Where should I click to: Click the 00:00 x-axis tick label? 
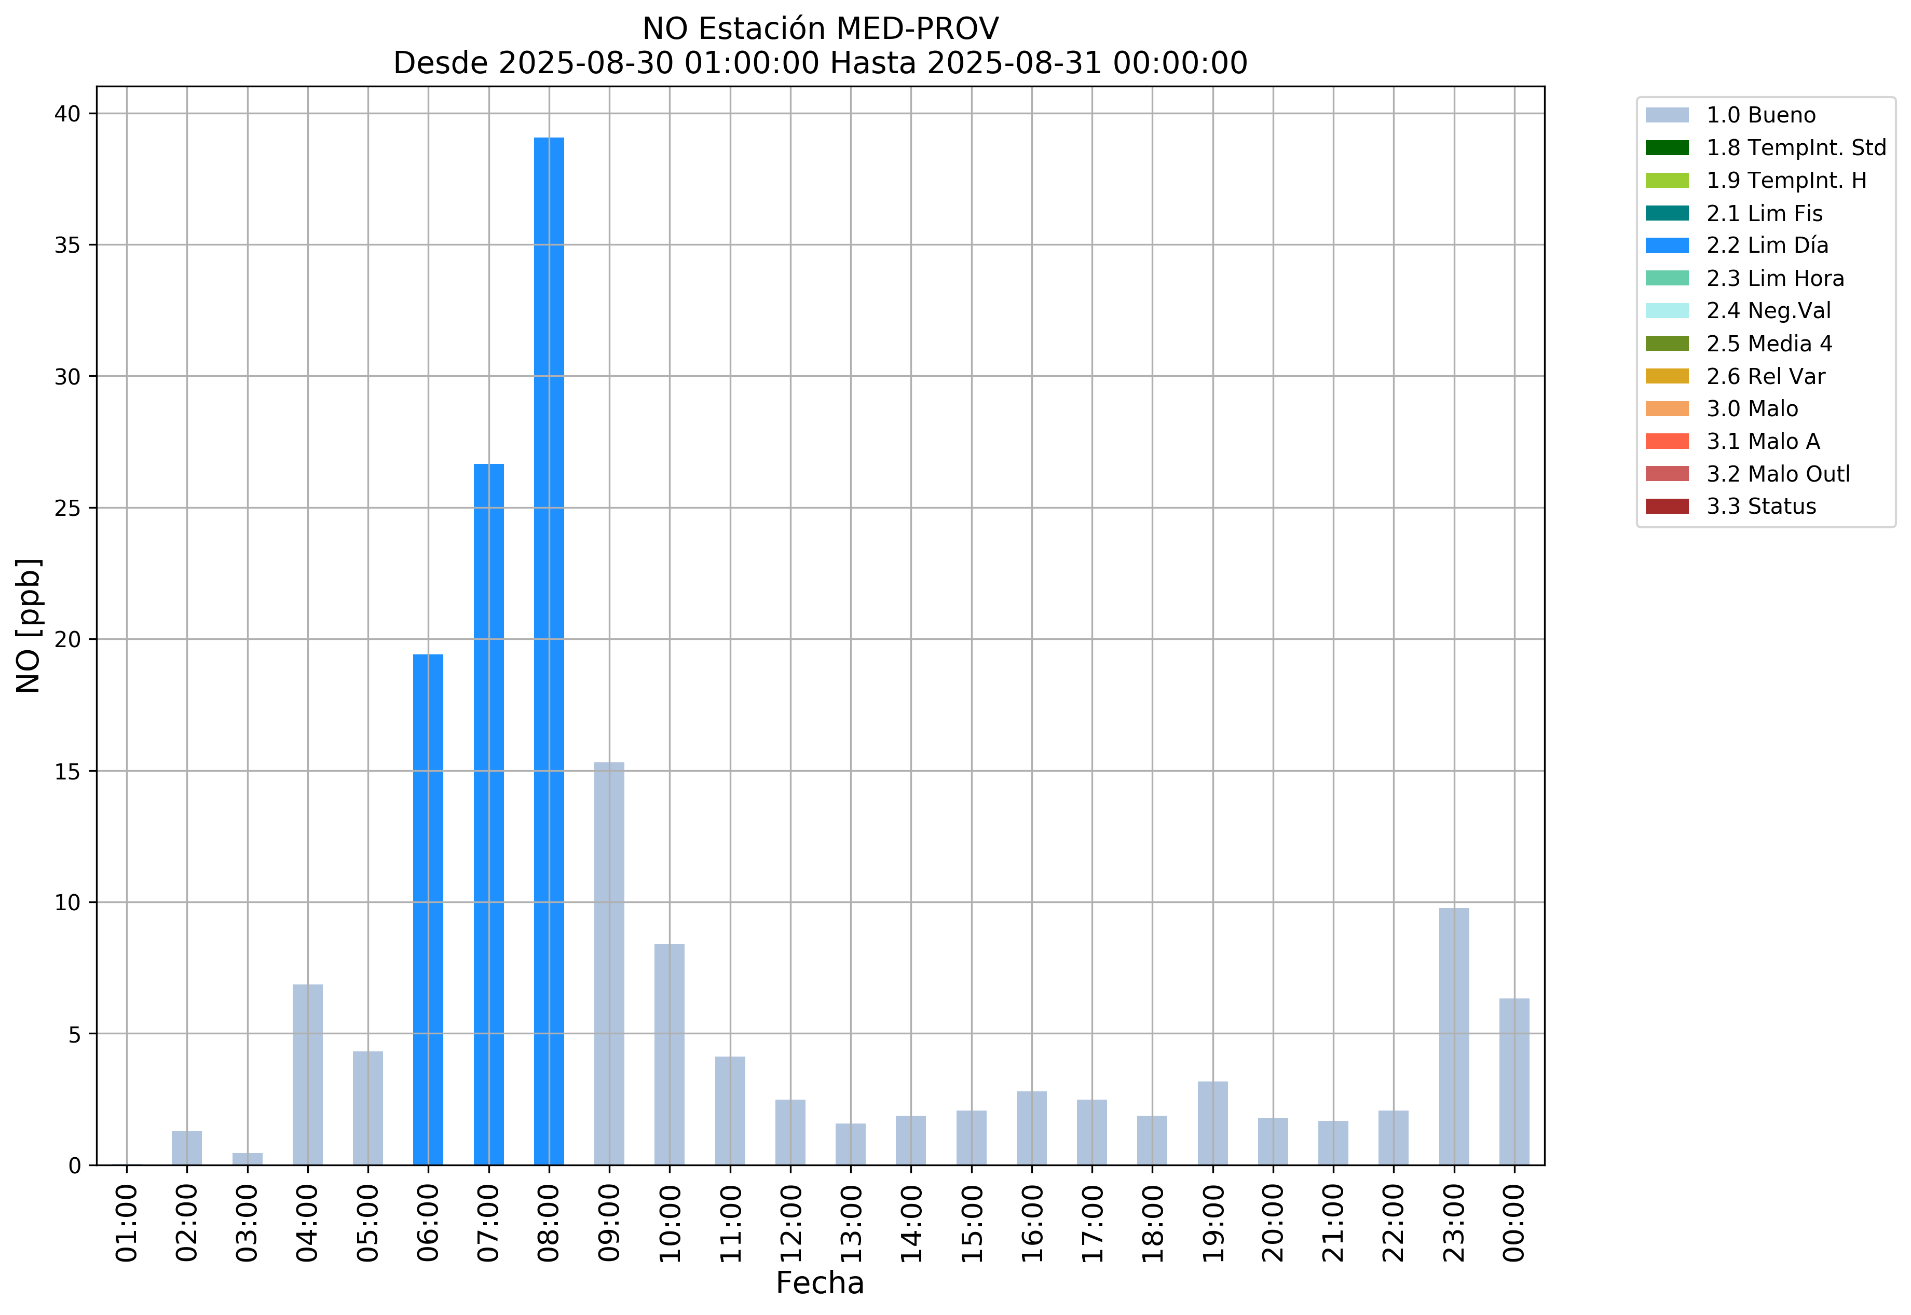tap(1514, 1224)
